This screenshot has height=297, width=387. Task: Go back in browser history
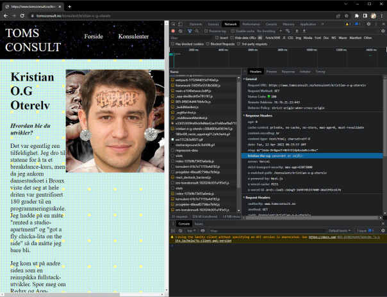(6, 16)
